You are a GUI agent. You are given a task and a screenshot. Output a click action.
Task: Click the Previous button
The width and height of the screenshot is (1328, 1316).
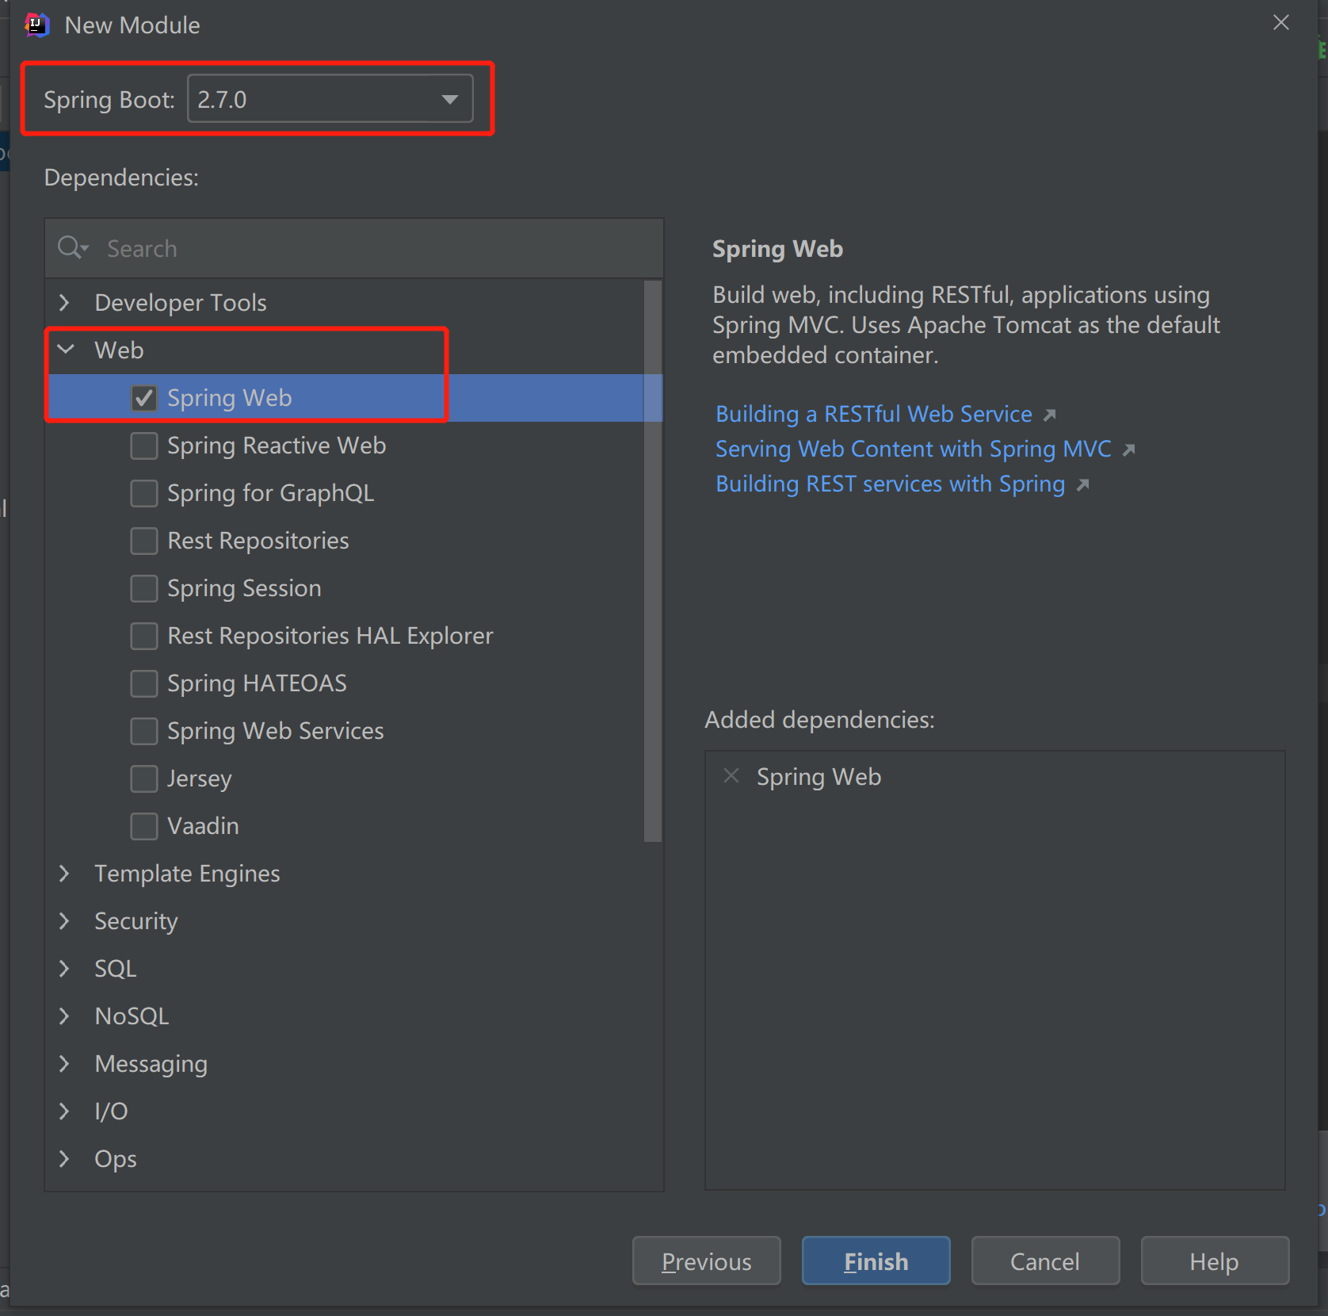pos(707,1261)
